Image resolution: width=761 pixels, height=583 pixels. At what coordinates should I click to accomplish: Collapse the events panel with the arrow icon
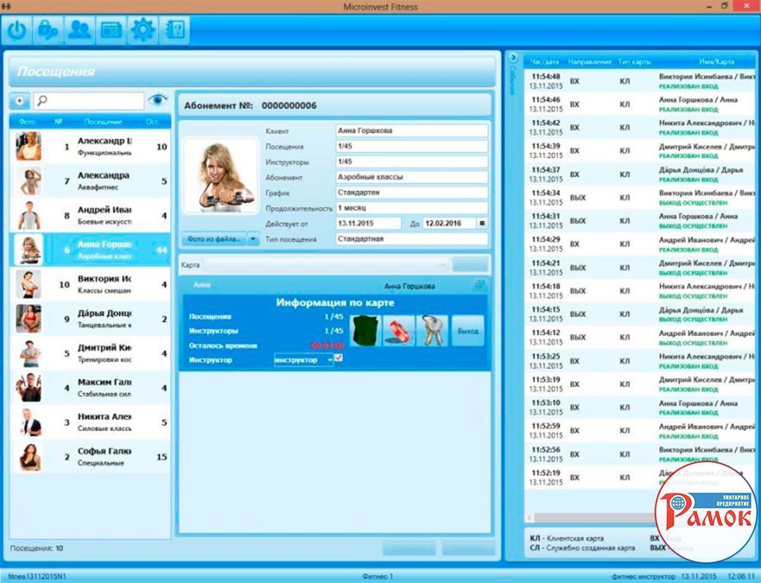[514, 57]
